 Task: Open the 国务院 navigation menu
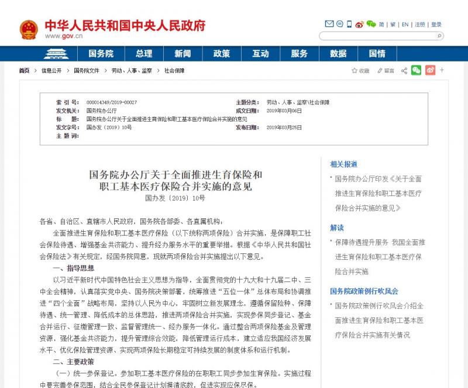coord(101,54)
